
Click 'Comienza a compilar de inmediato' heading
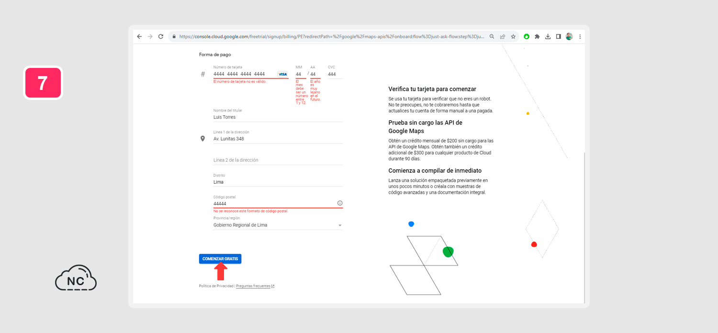coord(435,170)
